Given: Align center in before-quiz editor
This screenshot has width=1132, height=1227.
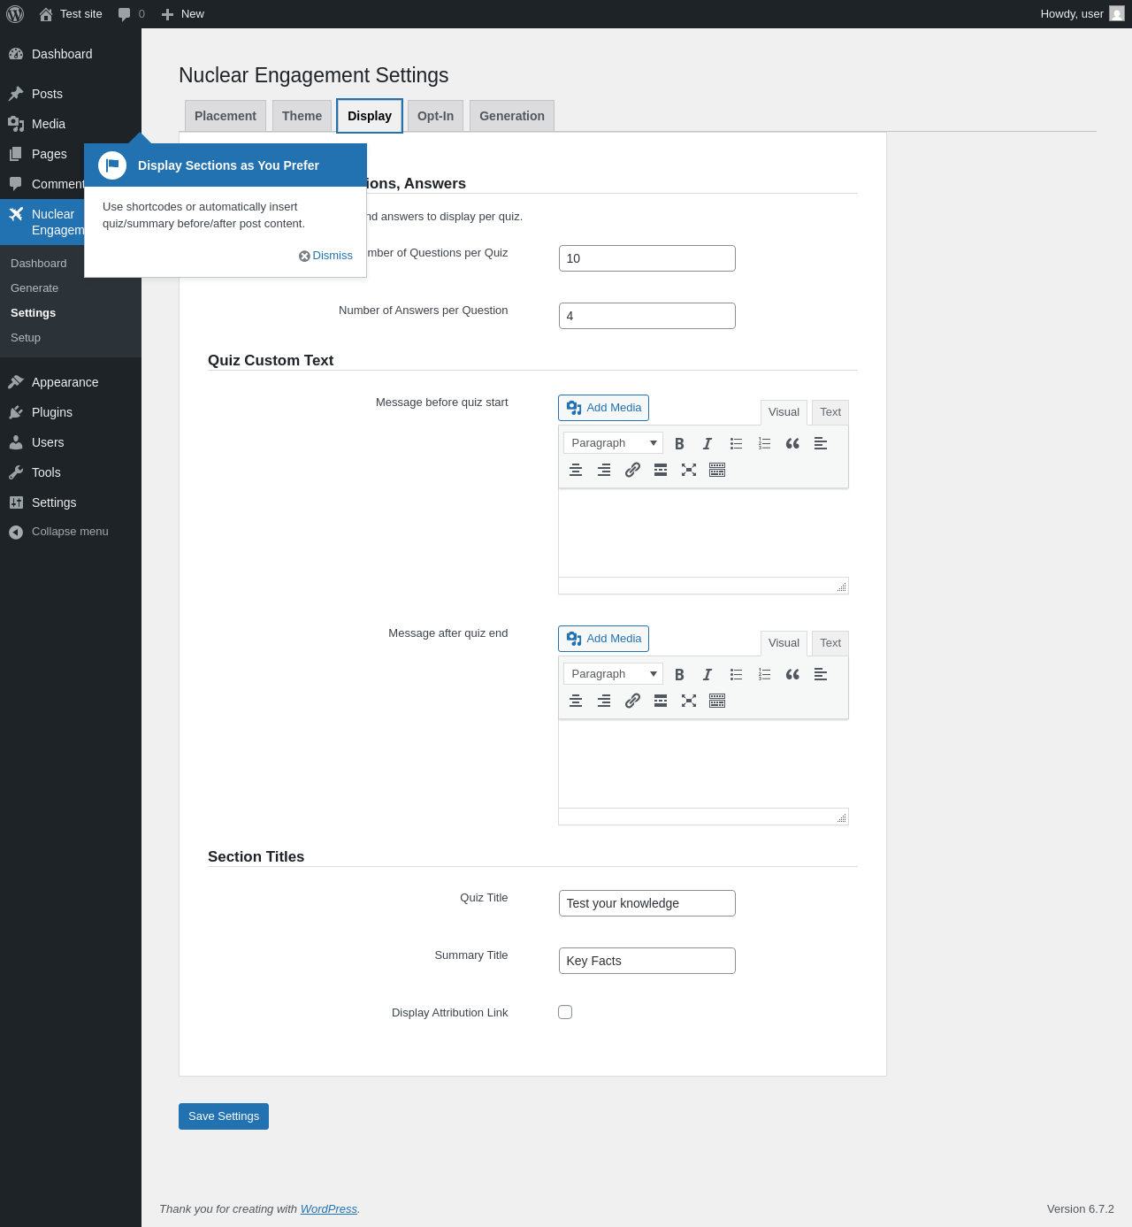Looking at the screenshot, I should [576, 470].
